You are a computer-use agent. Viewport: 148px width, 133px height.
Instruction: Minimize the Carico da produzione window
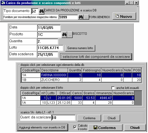coord(127,3)
